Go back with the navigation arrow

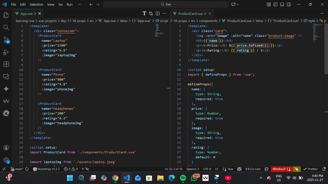click(x=91, y=4)
